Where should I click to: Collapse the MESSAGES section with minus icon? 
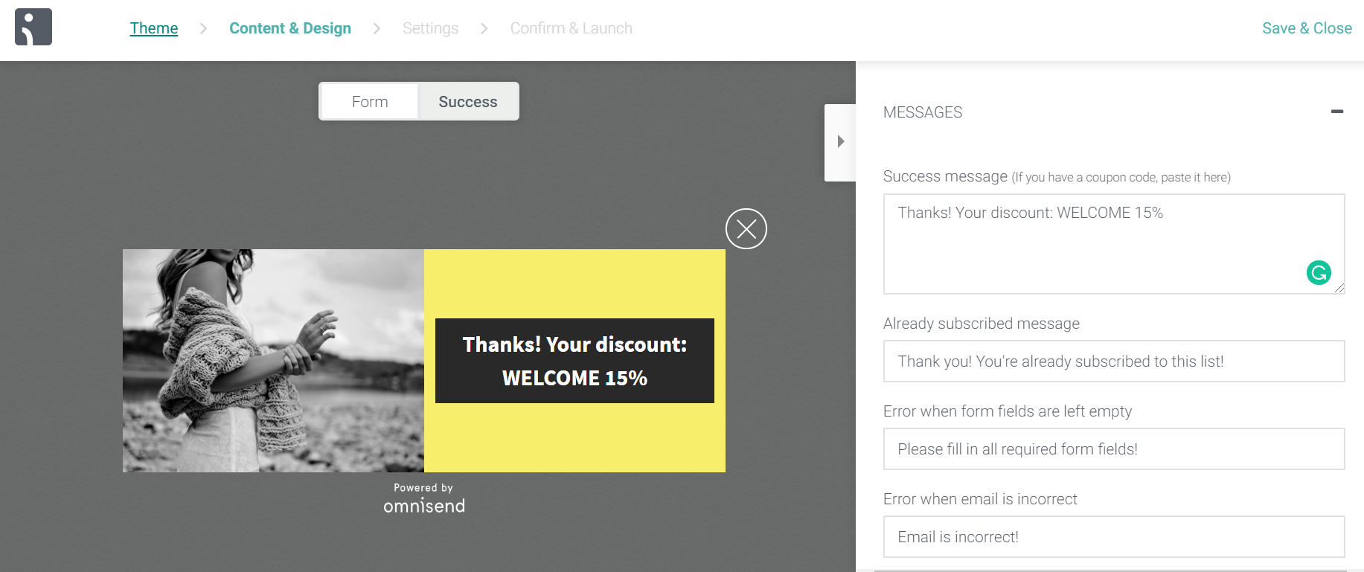1337,112
